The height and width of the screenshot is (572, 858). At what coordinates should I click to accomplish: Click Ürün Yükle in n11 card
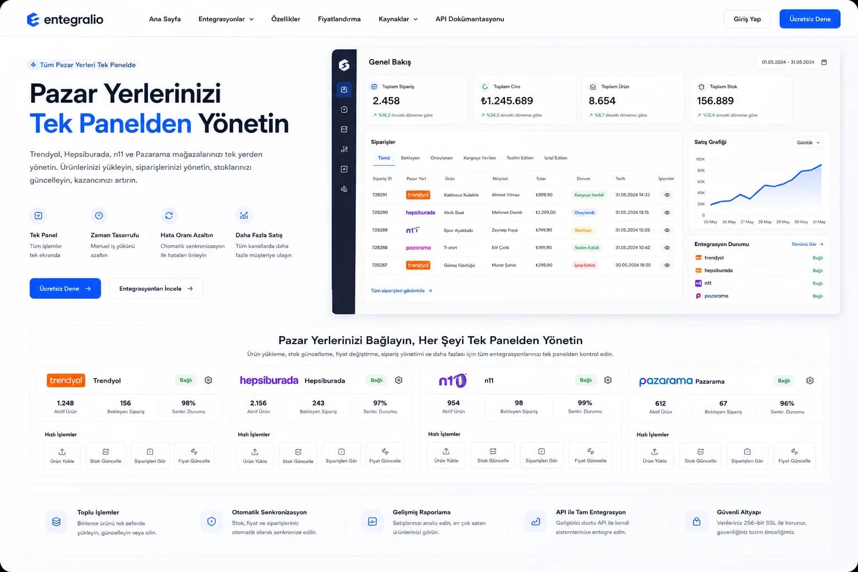pyautogui.click(x=446, y=455)
